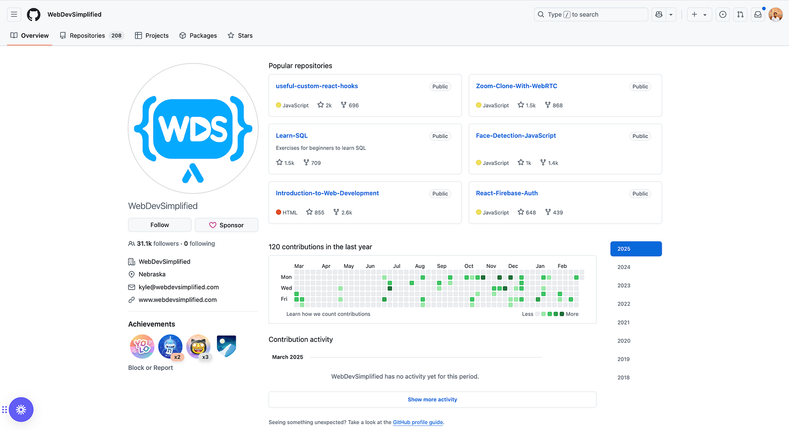Select the 2020 contribution year
The image size is (789, 430).
(636, 341)
